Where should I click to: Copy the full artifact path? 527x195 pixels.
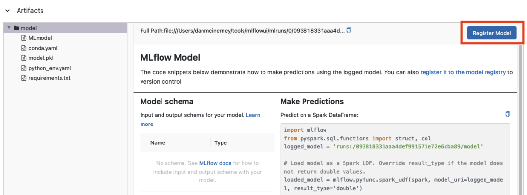click(349, 31)
